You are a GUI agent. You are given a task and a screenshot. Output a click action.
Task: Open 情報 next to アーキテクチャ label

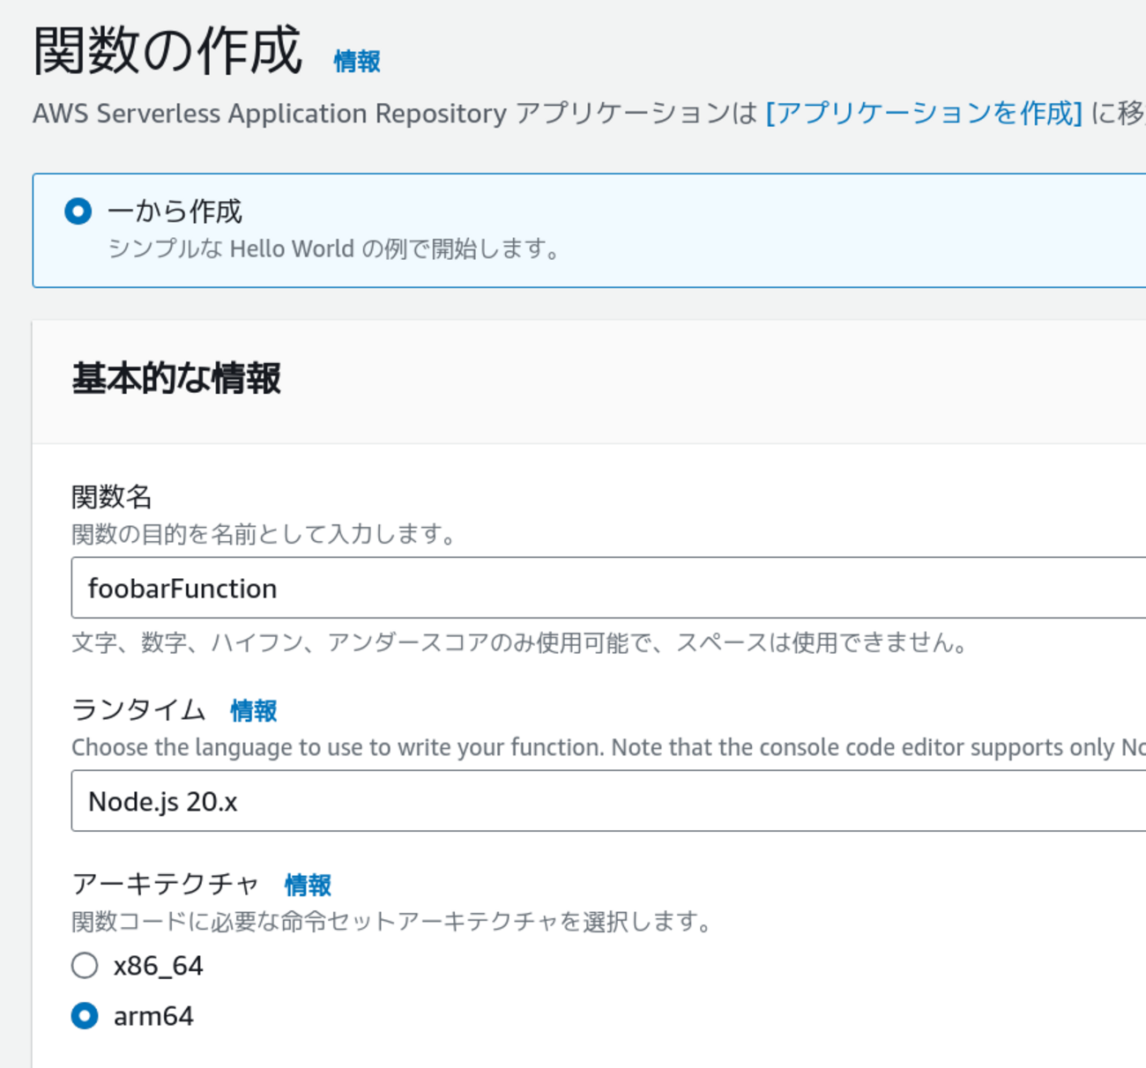[x=307, y=885]
